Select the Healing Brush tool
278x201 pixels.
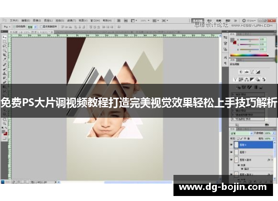(x=4, y=64)
